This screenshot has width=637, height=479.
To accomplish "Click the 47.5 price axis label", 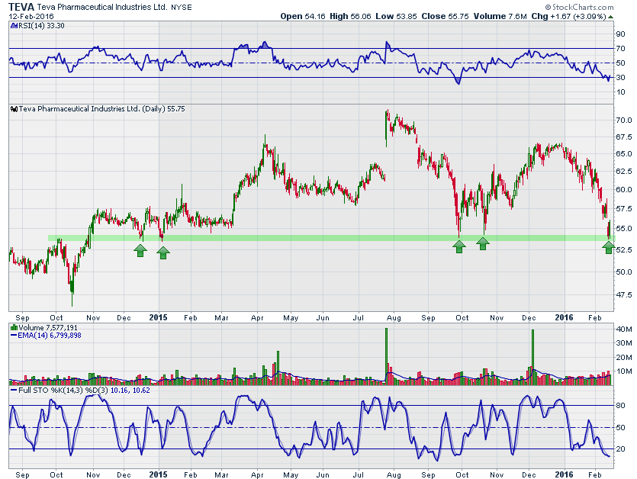I will coord(624,295).
